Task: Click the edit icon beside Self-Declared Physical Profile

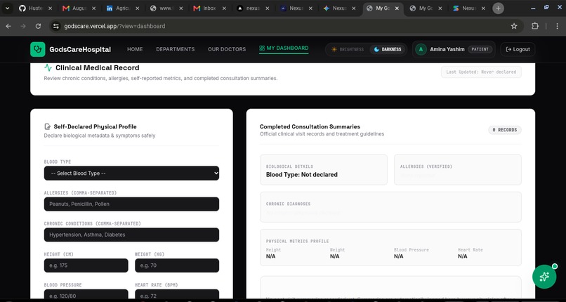Action: (x=47, y=126)
